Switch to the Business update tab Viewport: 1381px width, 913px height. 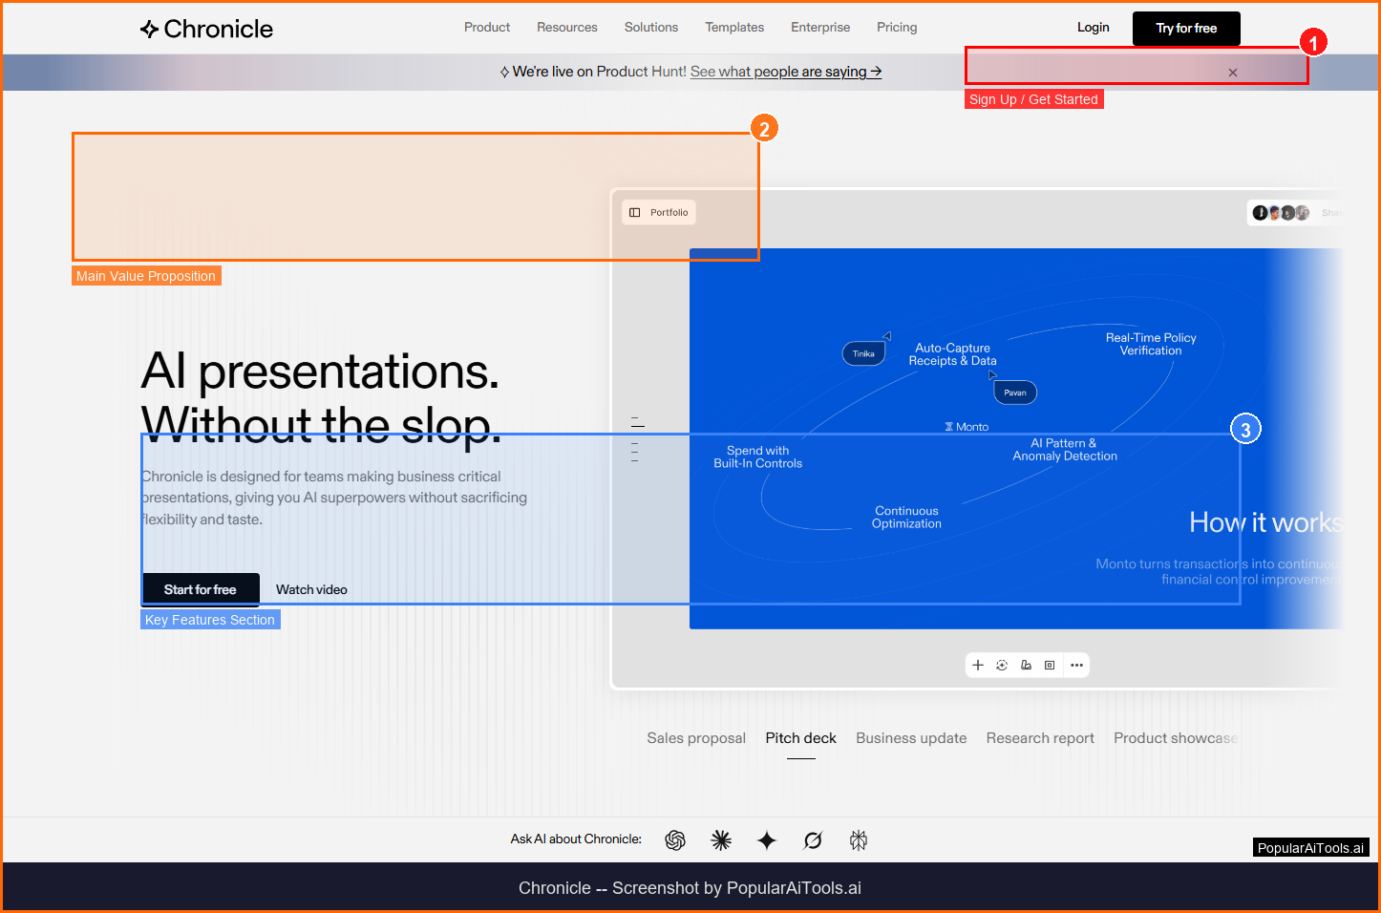[911, 738]
